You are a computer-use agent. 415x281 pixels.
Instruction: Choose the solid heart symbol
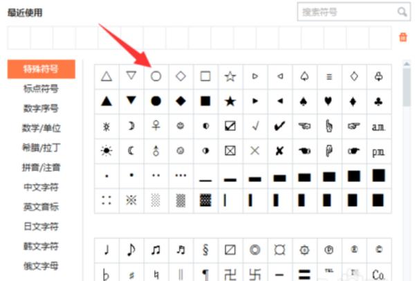tap(328, 101)
